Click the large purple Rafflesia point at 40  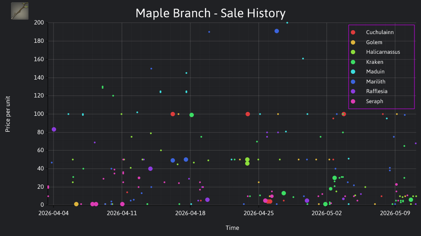(x=150, y=169)
